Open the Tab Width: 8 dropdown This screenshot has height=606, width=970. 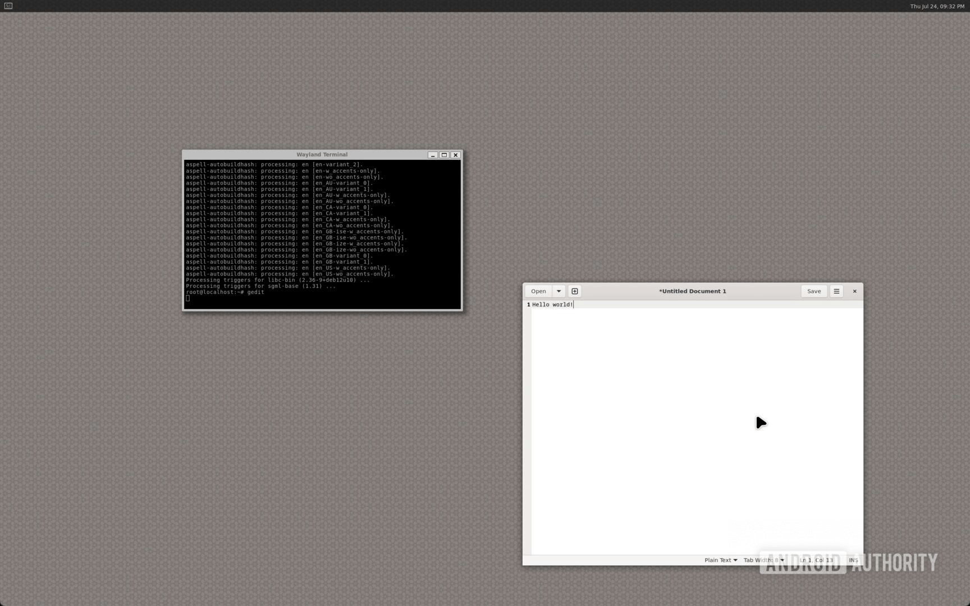point(762,560)
